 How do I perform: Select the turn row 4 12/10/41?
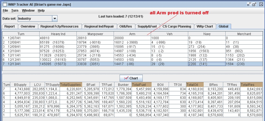(x=132, y=51)
